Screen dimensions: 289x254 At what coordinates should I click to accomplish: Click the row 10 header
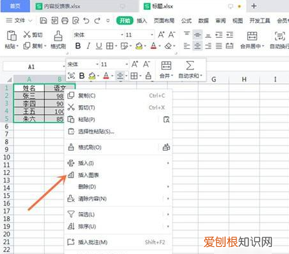[x=6, y=157]
